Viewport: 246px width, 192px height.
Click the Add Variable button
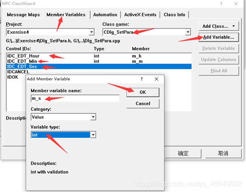(218, 37)
